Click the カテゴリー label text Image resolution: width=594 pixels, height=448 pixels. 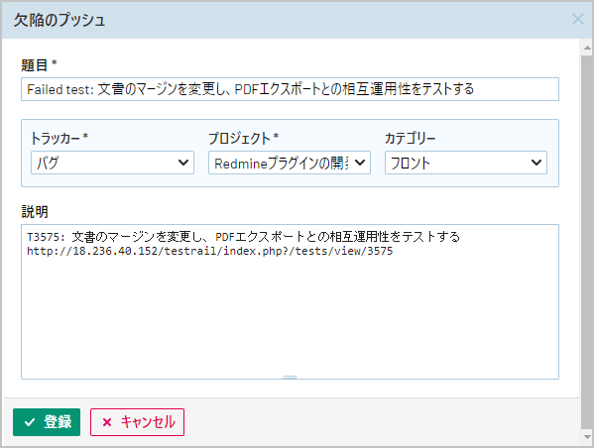[x=411, y=138]
